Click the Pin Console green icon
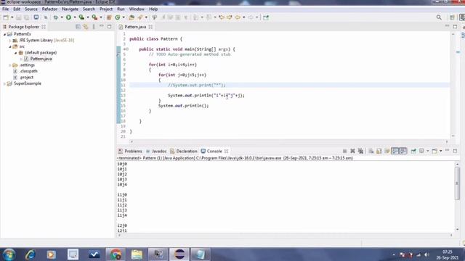465x261 pixels. pyautogui.click(x=413, y=152)
